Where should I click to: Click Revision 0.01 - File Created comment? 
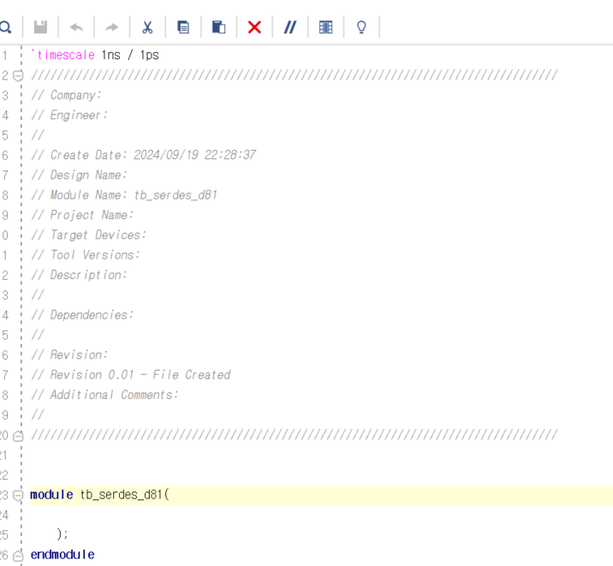click(x=131, y=375)
